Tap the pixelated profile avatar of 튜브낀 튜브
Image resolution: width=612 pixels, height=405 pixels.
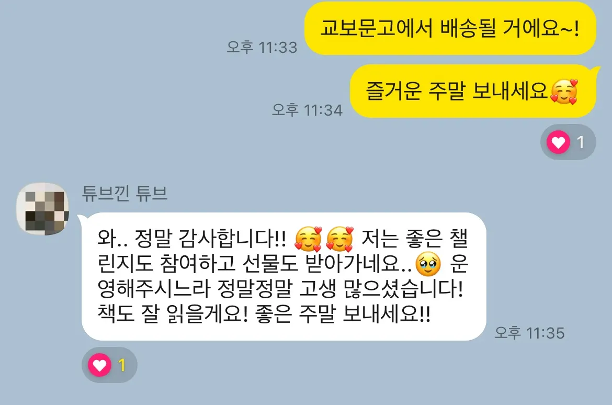42,209
